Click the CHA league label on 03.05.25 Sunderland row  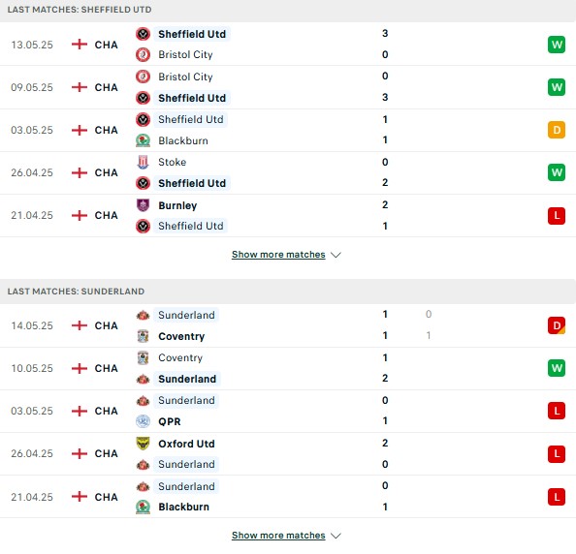pos(106,411)
